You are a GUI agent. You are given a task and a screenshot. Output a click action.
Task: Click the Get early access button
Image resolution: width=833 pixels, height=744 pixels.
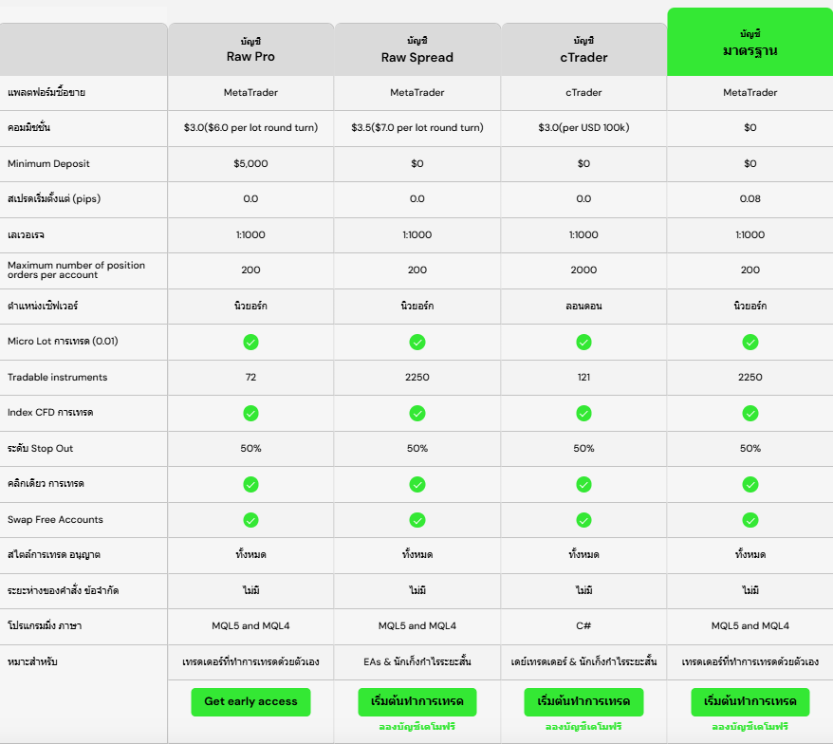tap(250, 701)
